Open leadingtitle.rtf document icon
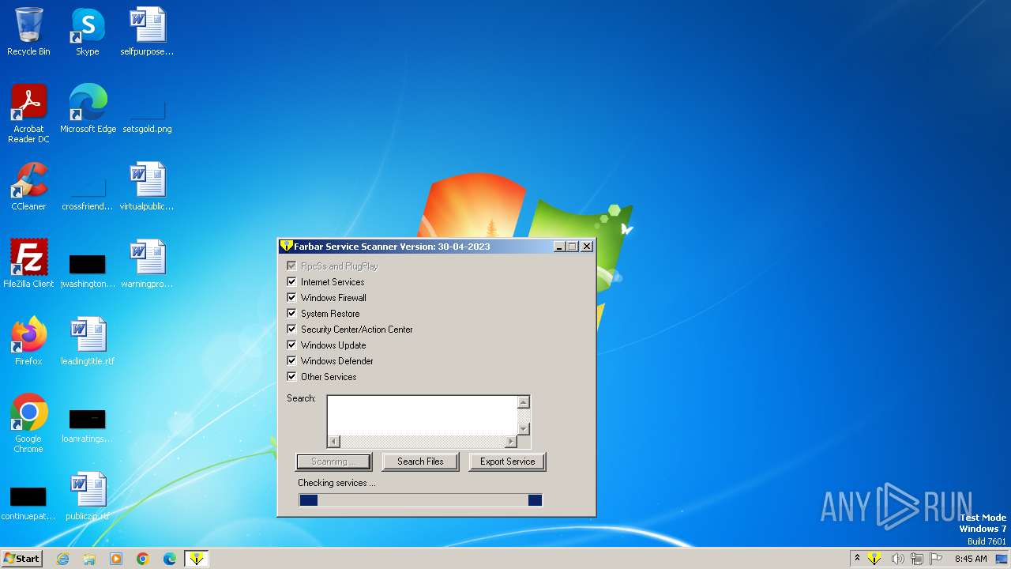Image resolution: width=1011 pixels, height=569 pixels. click(88, 341)
